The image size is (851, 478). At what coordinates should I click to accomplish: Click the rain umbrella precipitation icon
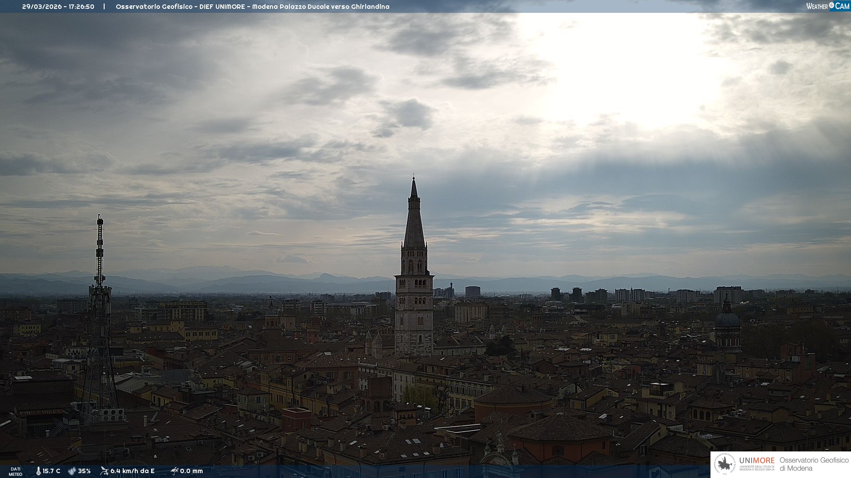pyautogui.click(x=174, y=471)
